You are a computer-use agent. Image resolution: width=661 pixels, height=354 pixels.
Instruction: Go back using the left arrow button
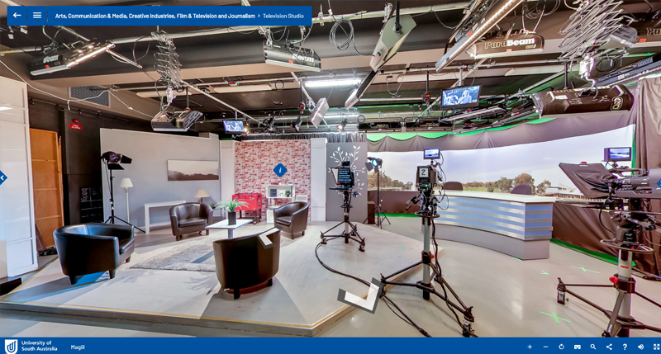[17, 16]
